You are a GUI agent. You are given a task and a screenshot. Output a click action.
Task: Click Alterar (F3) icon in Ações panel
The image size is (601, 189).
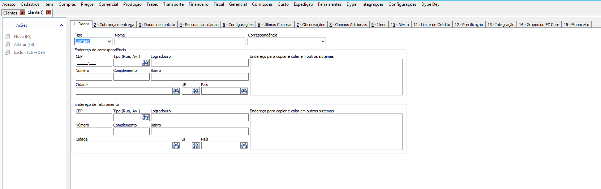click(8, 44)
